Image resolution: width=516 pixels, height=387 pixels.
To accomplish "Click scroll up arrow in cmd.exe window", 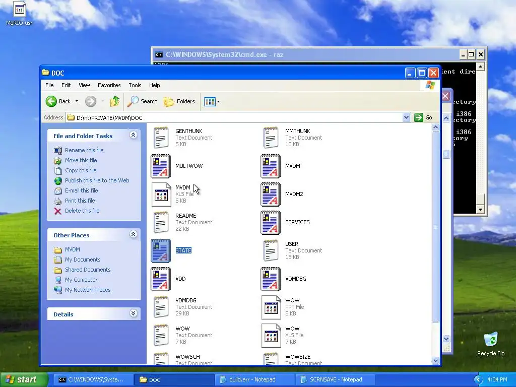I will point(480,67).
